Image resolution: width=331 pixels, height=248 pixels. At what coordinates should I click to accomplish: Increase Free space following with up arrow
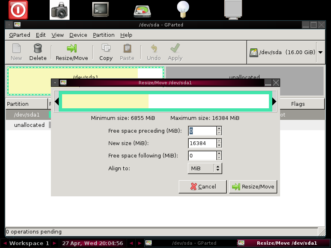coord(219,153)
